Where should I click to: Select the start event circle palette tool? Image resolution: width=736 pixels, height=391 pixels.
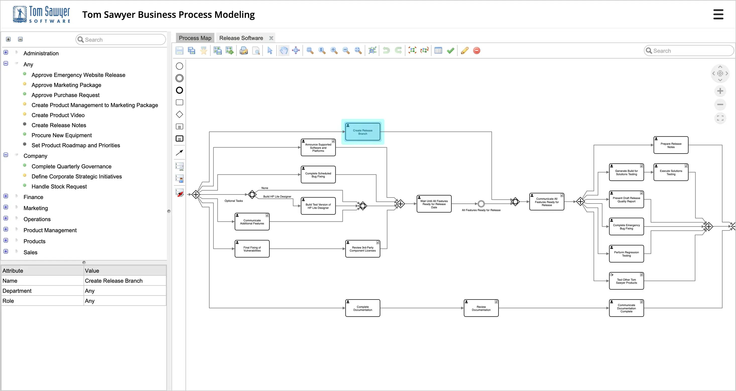(x=179, y=66)
